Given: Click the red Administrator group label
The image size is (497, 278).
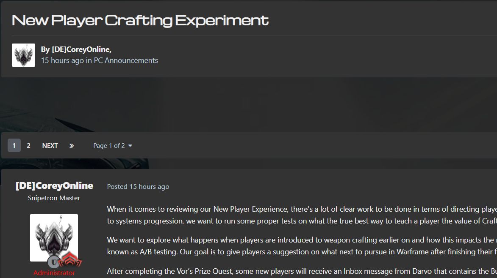Looking at the screenshot, I should click(x=54, y=273).
